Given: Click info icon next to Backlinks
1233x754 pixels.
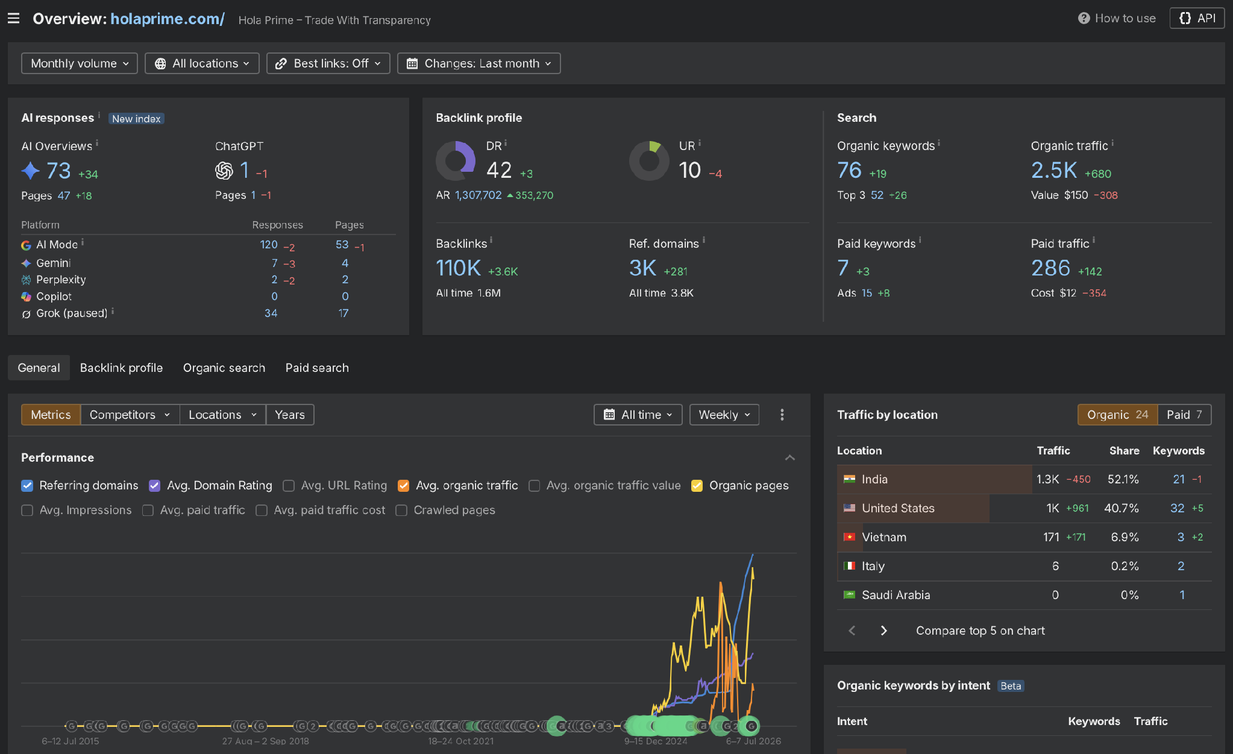Looking at the screenshot, I should pos(491,240).
